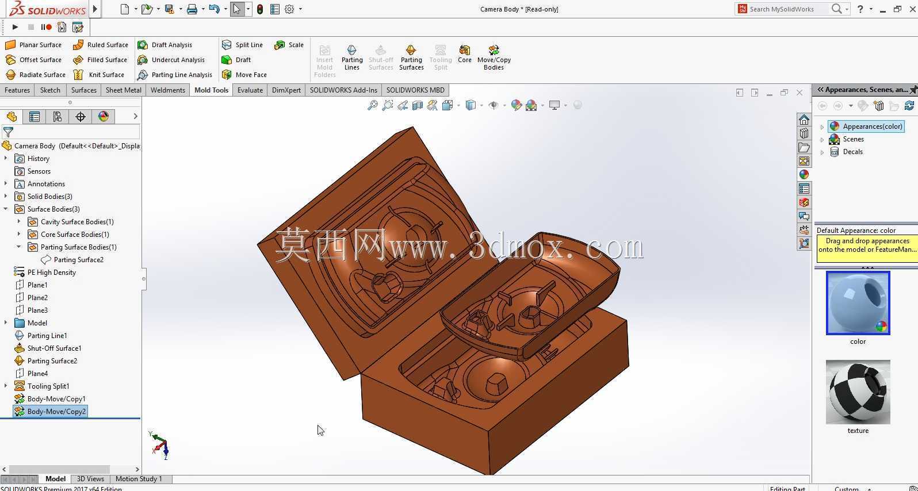This screenshot has width=918, height=491.
Task: Start macro playback with Play button
Action: click(x=15, y=27)
